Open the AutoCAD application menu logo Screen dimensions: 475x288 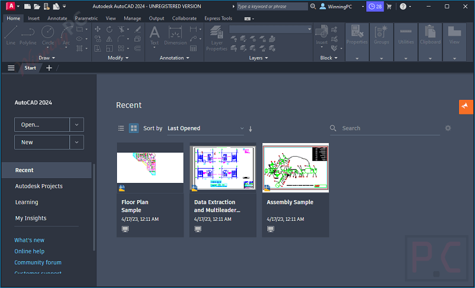pyautogui.click(x=10, y=6)
